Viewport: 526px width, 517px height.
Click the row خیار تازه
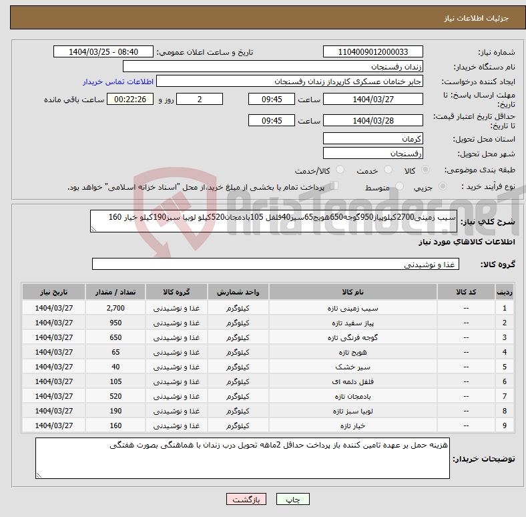[268, 425]
